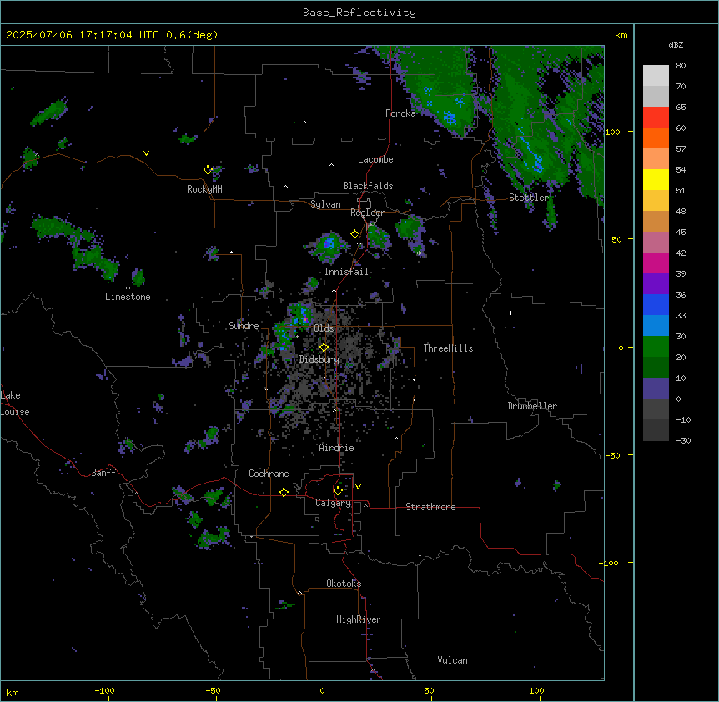The height and width of the screenshot is (702, 719).
Task: Click the RedDeer city label
Action: click(367, 213)
